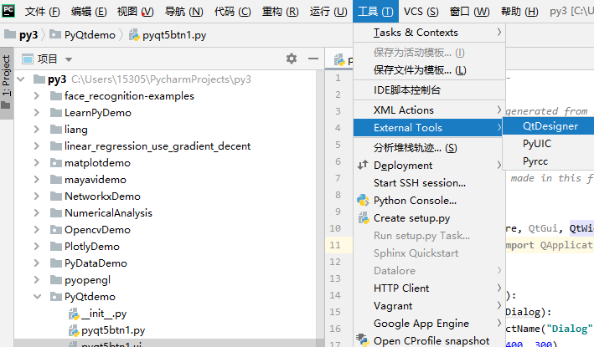This screenshot has height=347, width=594.
Task: Open XML Actions submenu
Action: 429,110
